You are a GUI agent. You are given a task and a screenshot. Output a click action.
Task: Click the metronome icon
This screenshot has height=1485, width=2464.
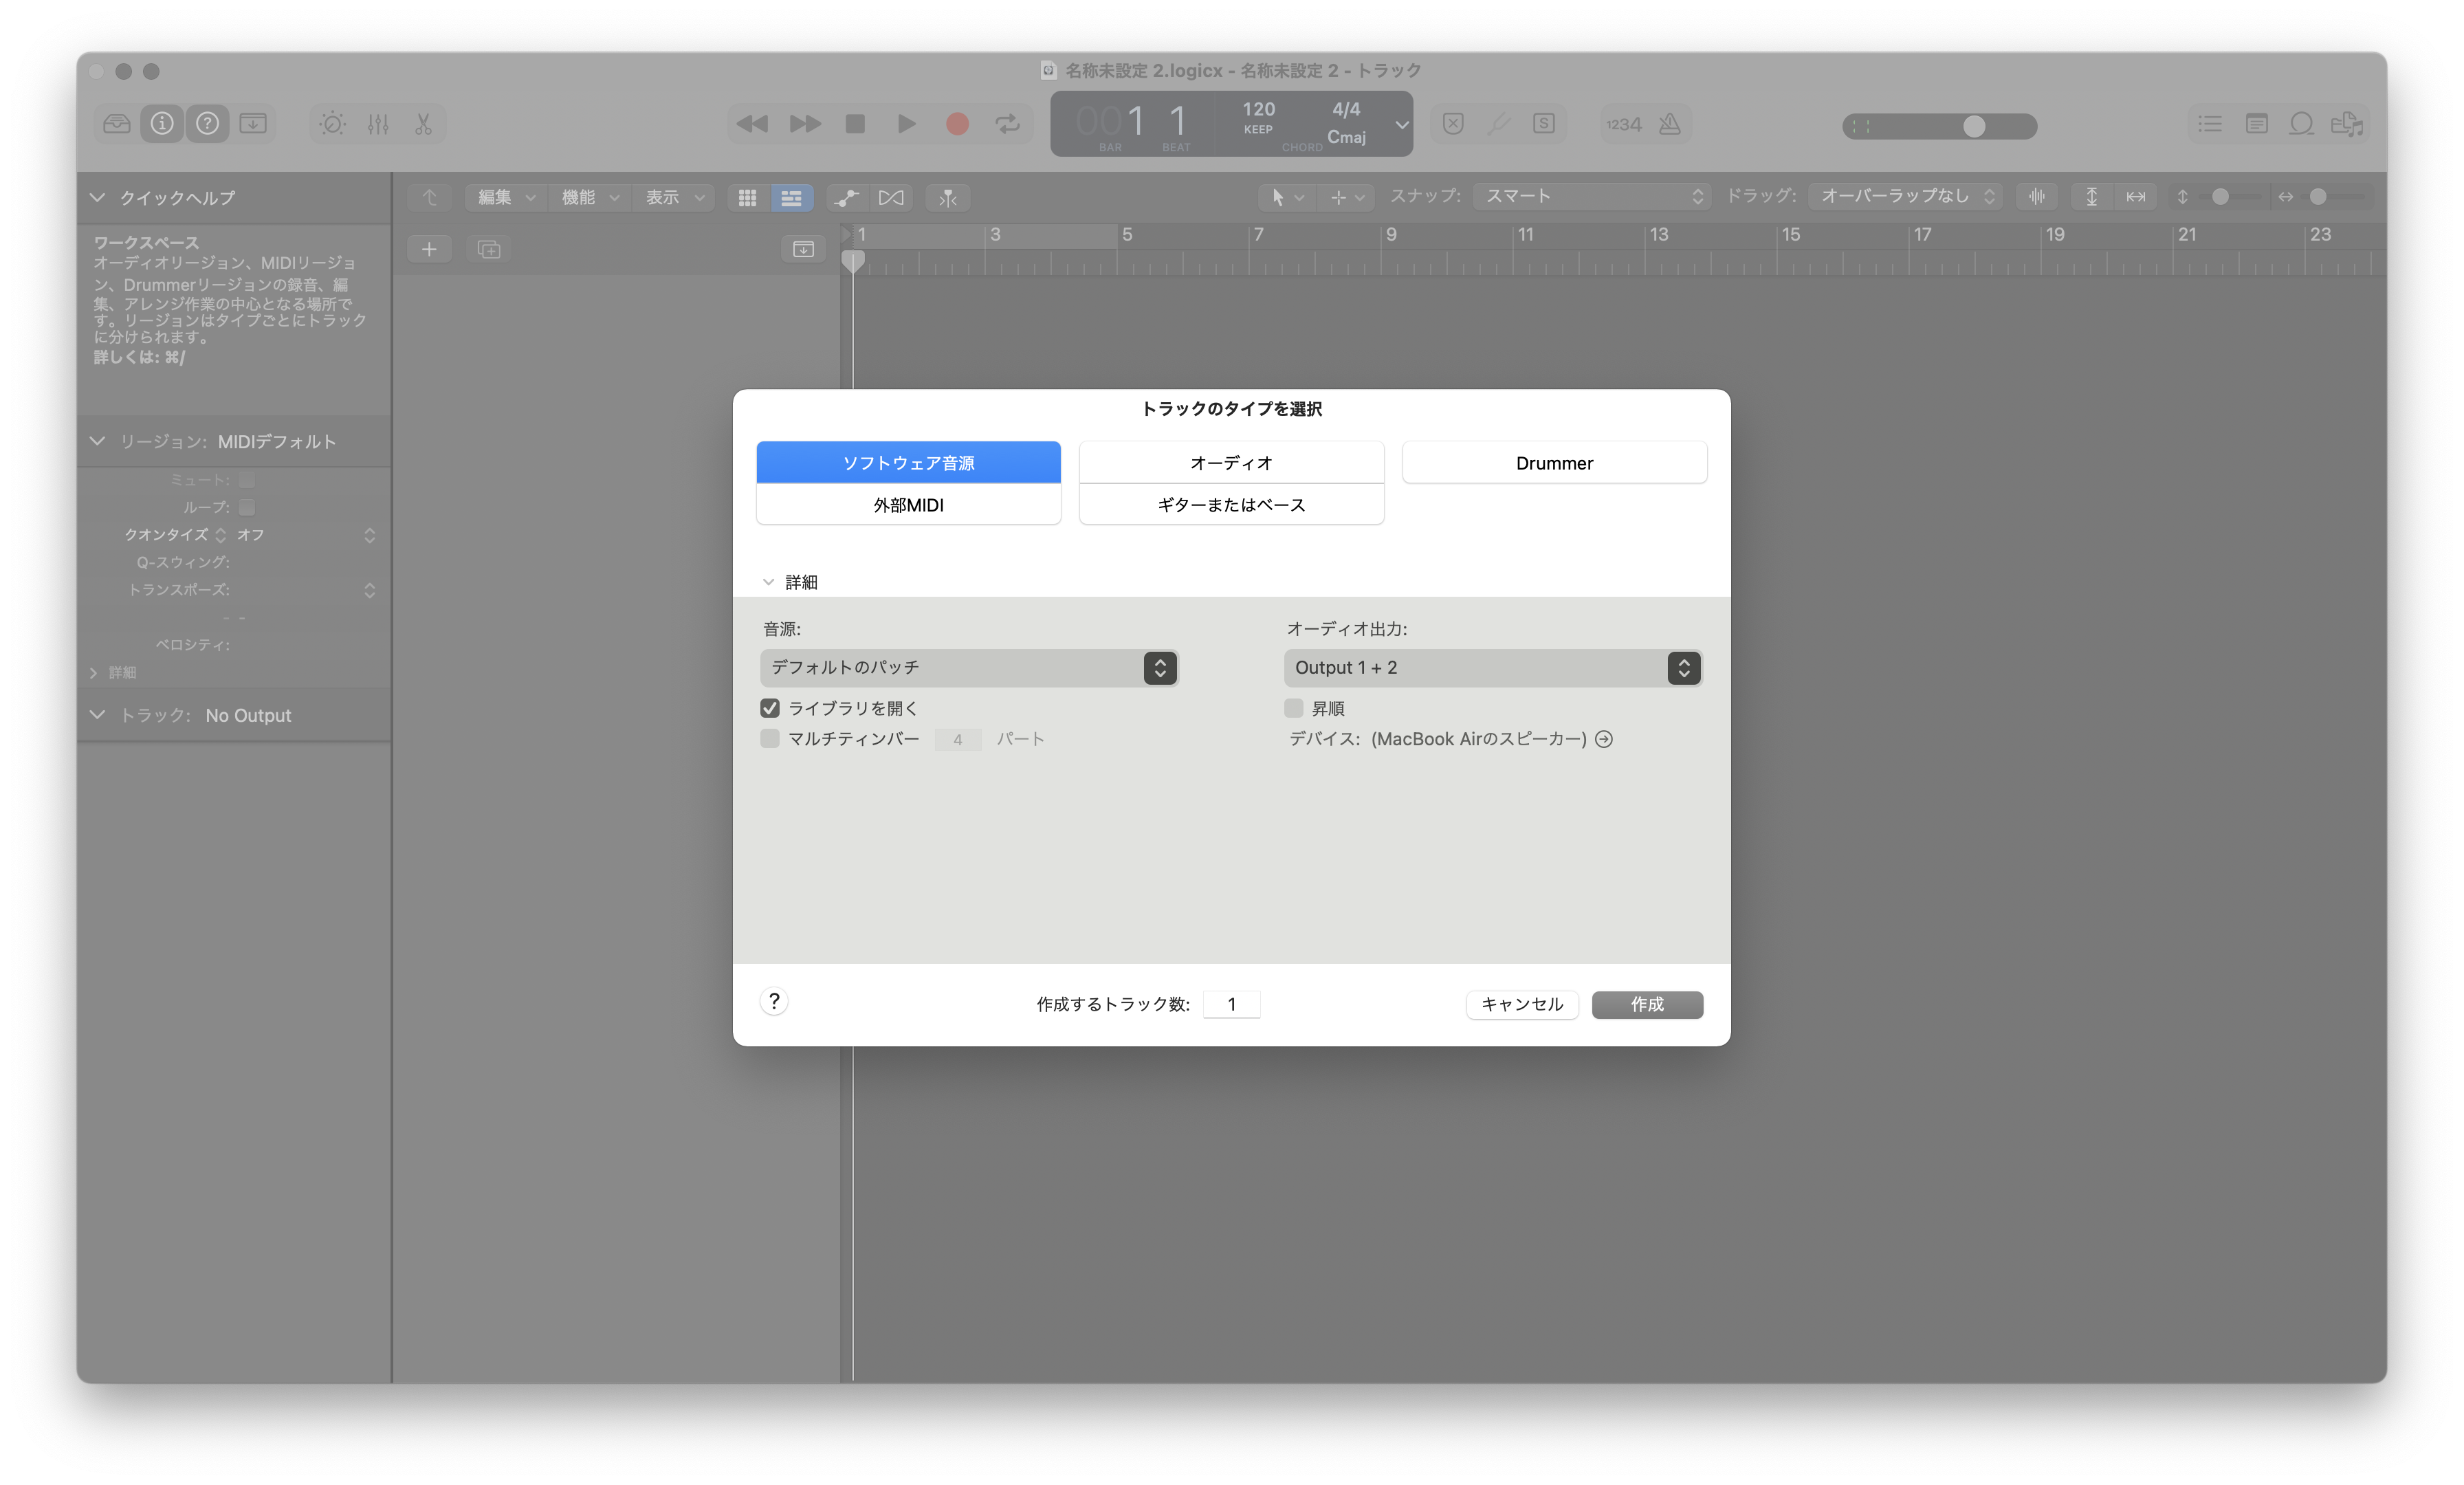point(1669,124)
